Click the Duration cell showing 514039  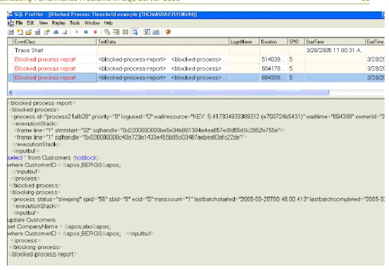pos(273,59)
